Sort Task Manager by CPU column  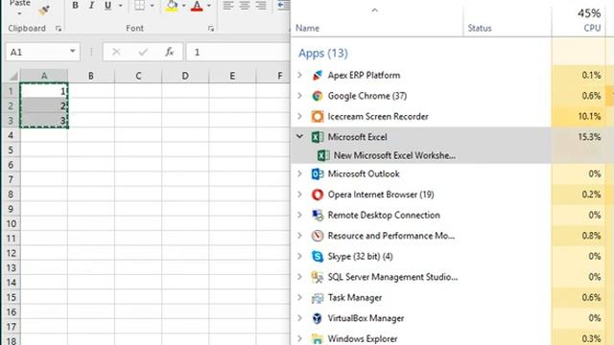coord(592,28)
